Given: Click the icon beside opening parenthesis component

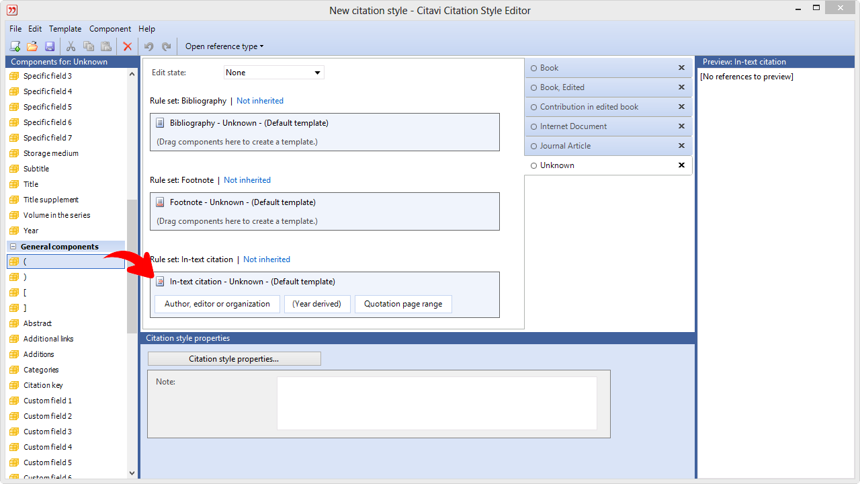Looking at the screenshot, I should 13,261.
